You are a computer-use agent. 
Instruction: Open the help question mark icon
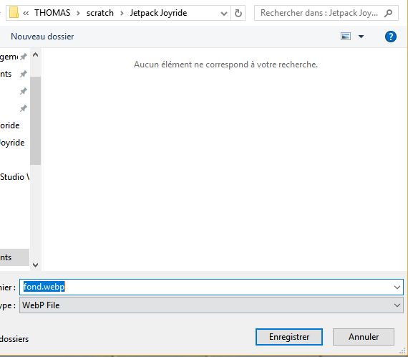pyautogui.click(x=391, y=37)
